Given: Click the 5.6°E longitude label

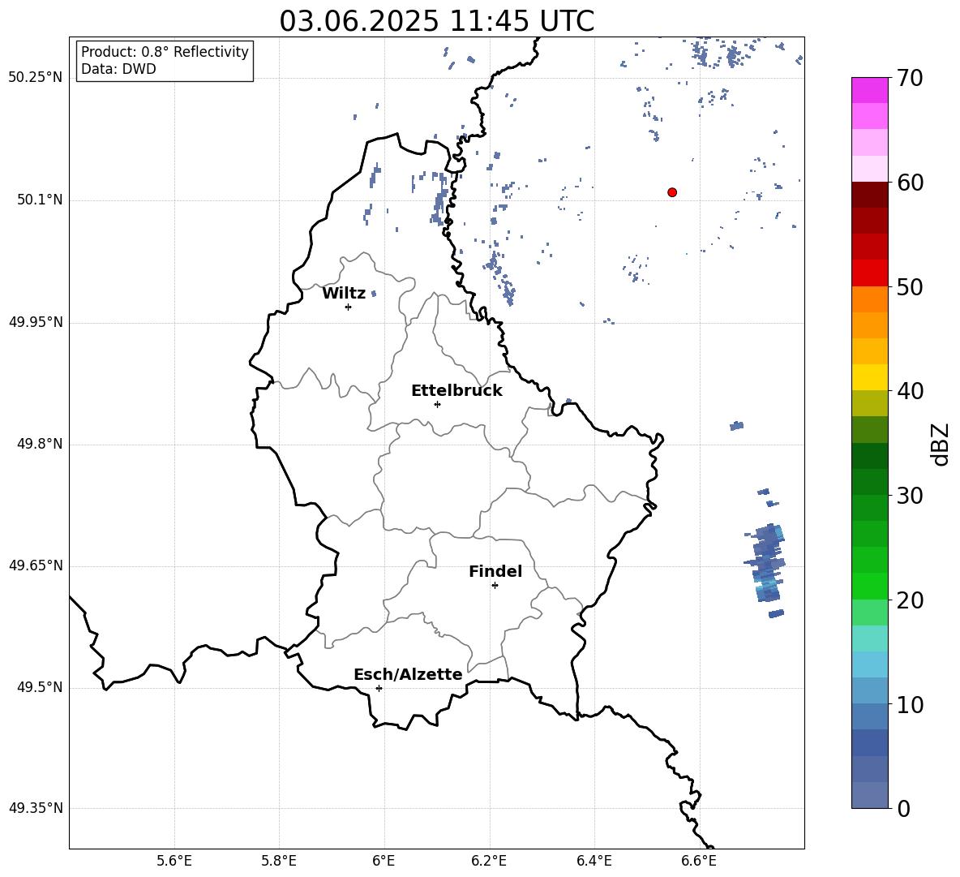Looking at the screenshot, I should [x=174, y=861].
